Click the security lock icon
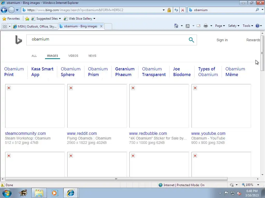 (x=169, y=10)
